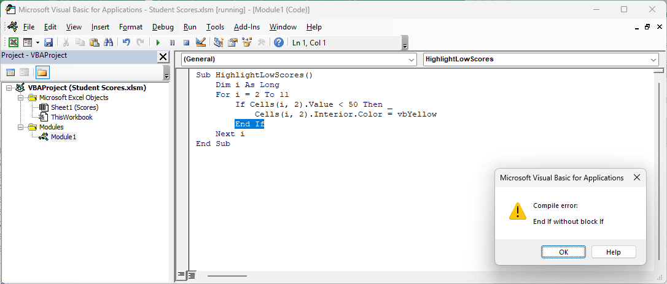
Task: Close the Project - VBAProject pane
Action: pos(163,57)
